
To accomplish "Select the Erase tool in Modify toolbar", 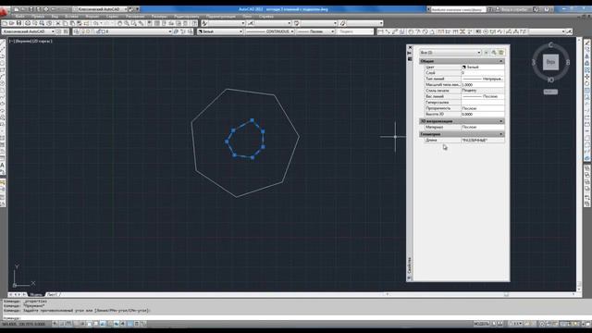I will [x=587, y=43].
